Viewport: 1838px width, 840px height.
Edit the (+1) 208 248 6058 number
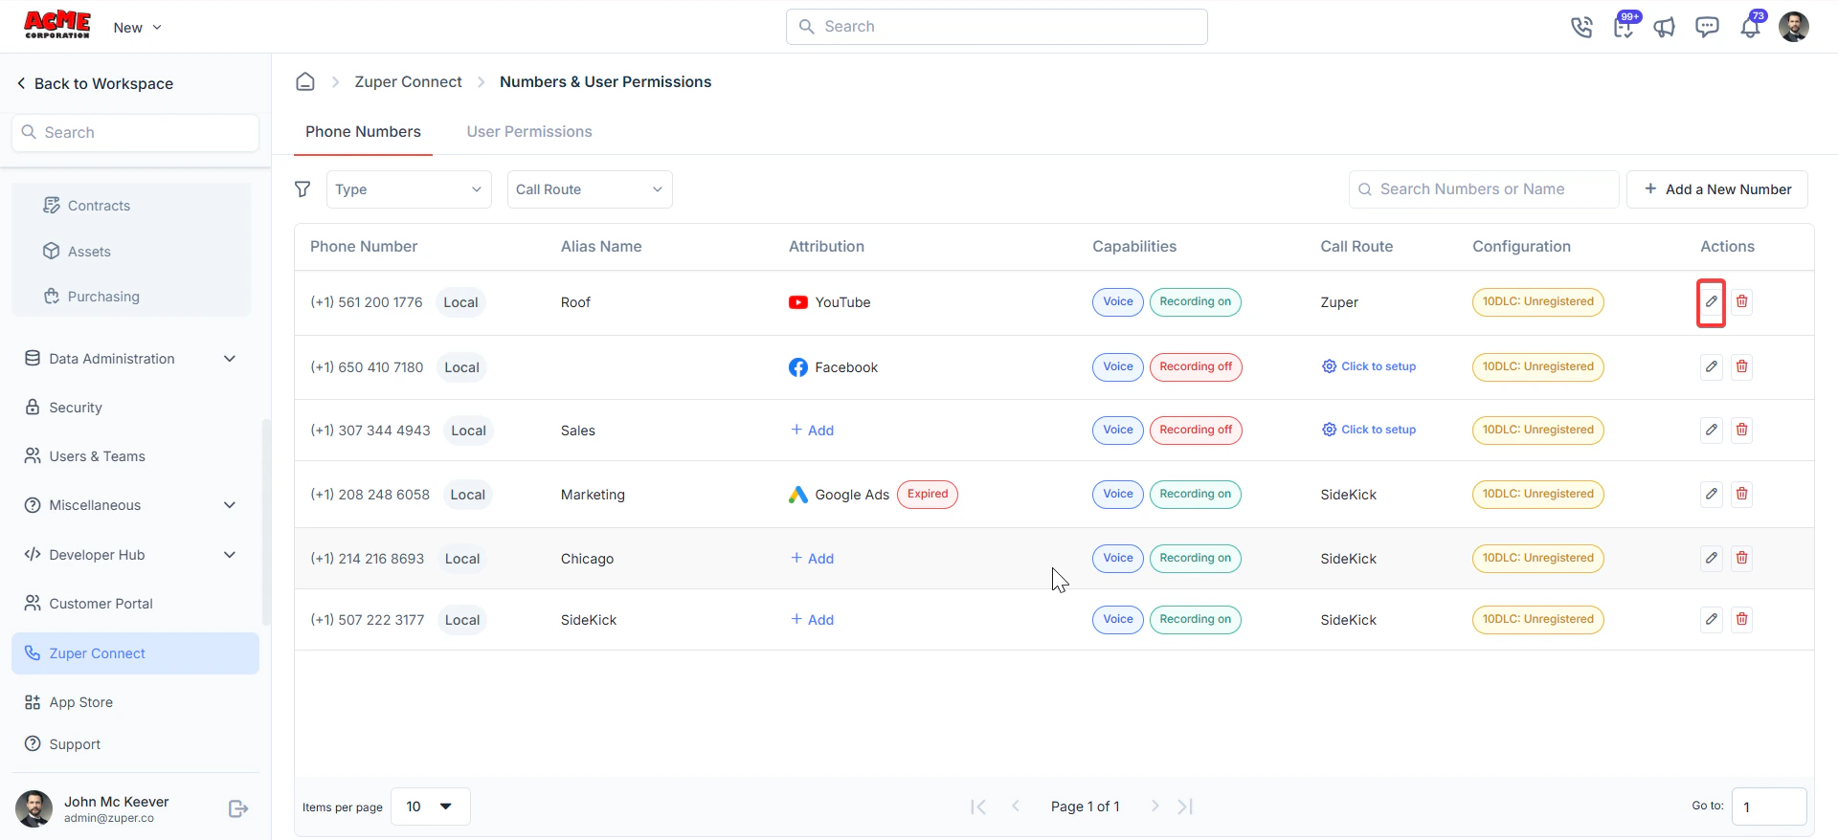(x=1712, y=495)
